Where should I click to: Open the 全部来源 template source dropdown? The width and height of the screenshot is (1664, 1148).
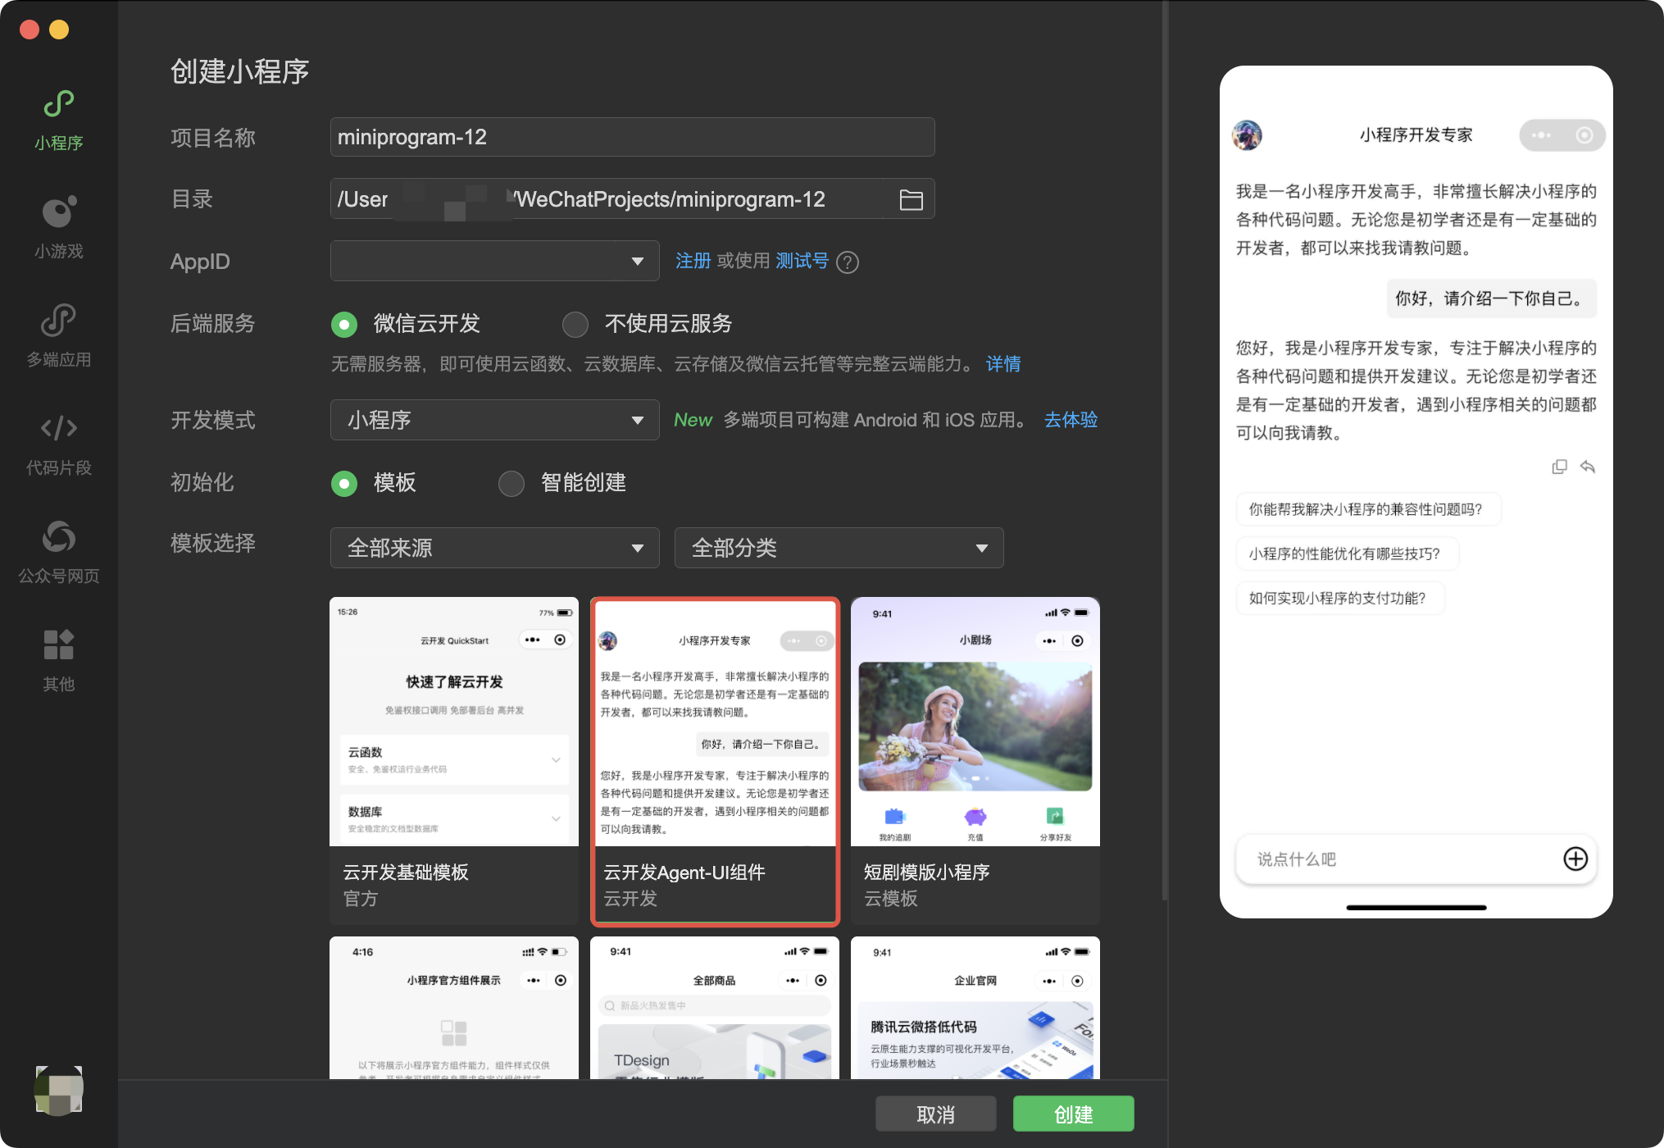494,548
